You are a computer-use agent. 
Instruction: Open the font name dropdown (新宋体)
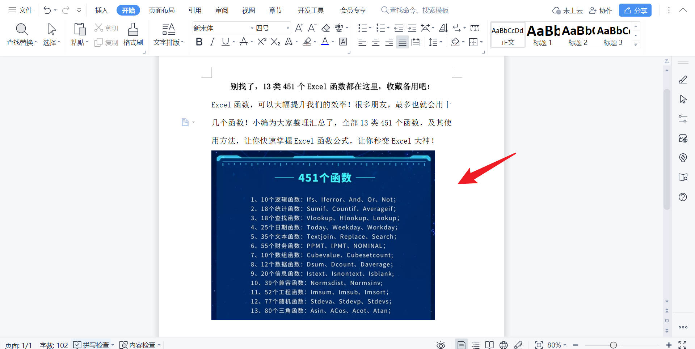[x=252, y=28]
